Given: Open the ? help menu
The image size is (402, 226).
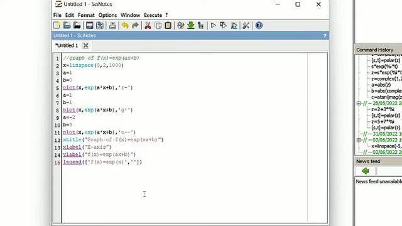Looking at the screenshot, I should click(x=166, y=15).
